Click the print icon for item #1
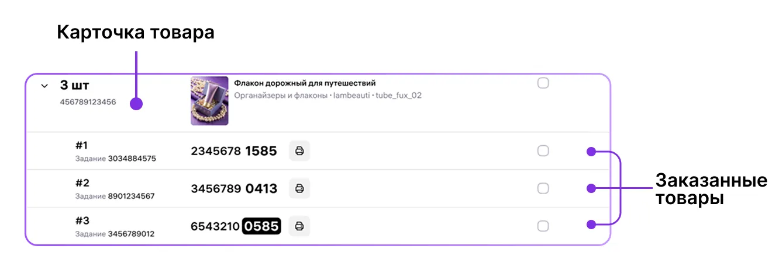Screen dimensions: 772x270 (x=299, y=151)
